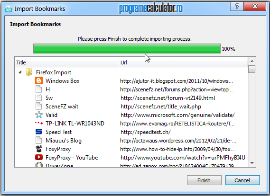Select the speedtest.ch URL entry
270x196 pixels.
146,132
